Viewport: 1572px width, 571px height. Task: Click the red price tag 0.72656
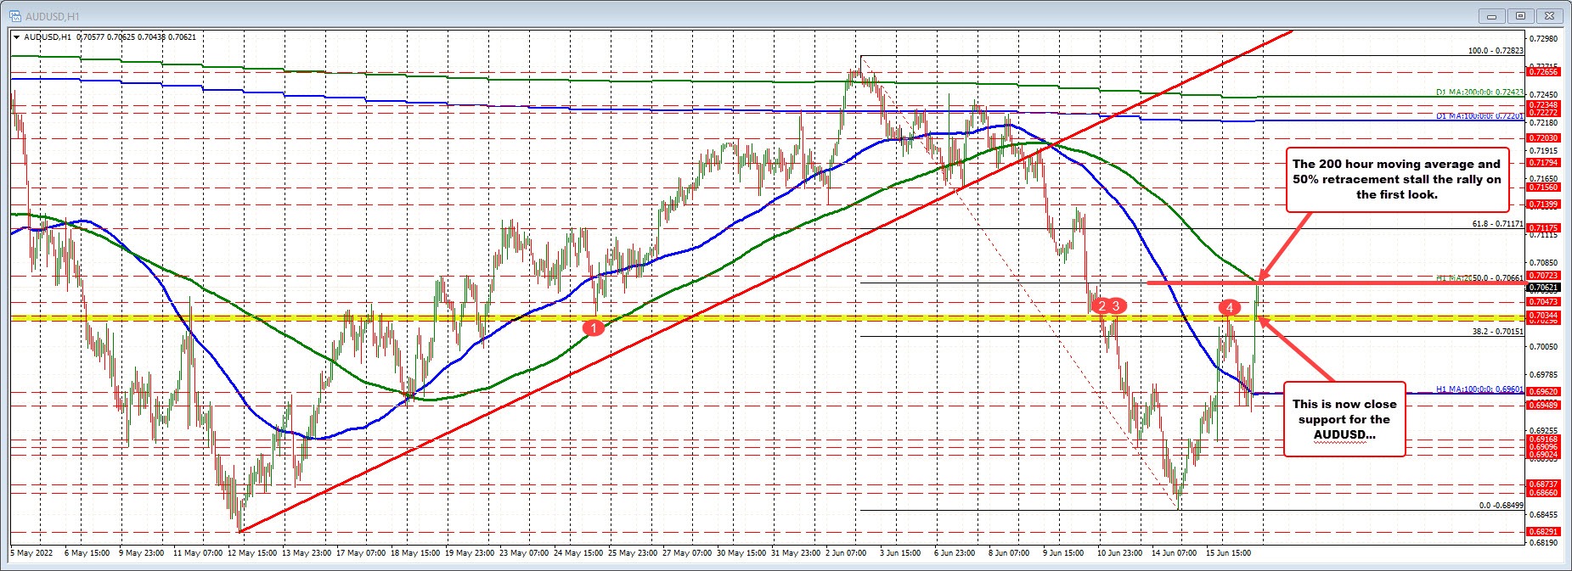(x=1543, y=72)
